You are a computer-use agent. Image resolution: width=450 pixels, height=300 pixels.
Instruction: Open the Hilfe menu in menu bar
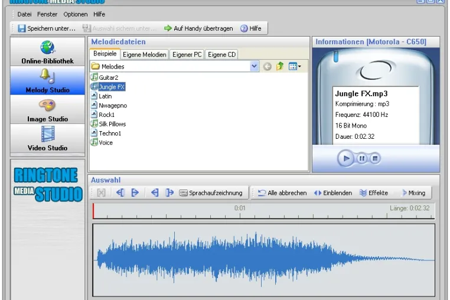(x=99, y=14)
